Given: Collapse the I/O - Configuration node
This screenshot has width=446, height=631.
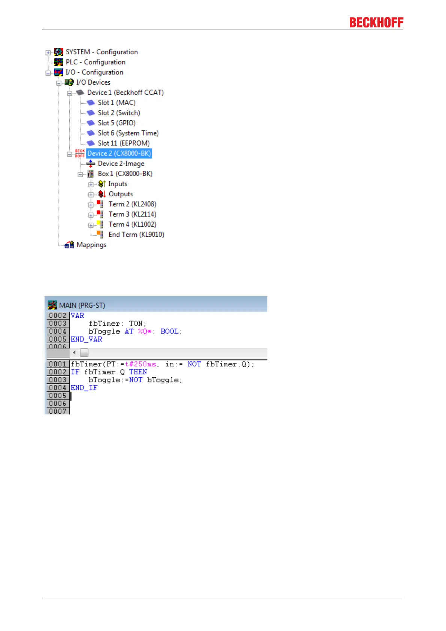Looking at the screenshot, I should pyautogui.click(x=48, y=73).
